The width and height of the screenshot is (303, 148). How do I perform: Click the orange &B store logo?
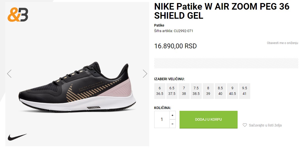[18, 15]
